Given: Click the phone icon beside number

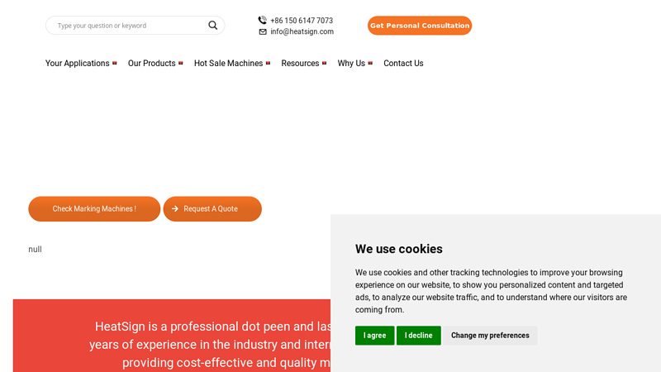Looking at the screenshot, I should point(262,20).
